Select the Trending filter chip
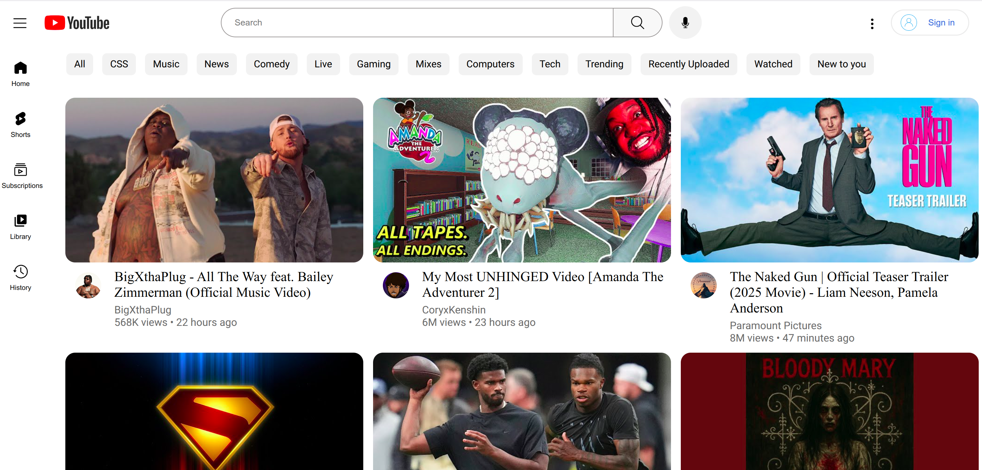Screen dimensions: 982x470 point(604,64)
